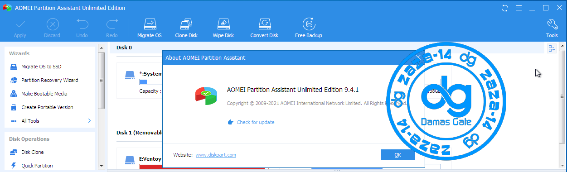Viewport: 567px width, 172px height.
Task: Click the Disk Operations section header
Action: coord(29,139)
